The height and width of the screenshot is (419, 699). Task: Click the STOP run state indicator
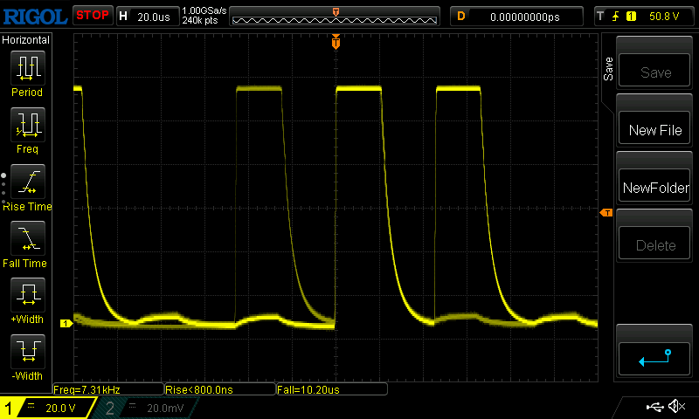click(92, 16)
